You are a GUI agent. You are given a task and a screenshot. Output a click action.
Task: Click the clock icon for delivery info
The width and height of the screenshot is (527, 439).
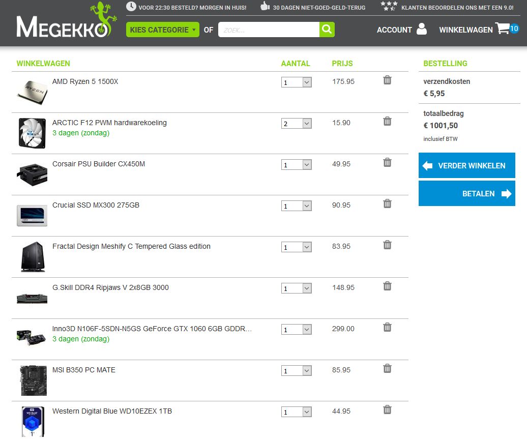pyautogui.click(x=131, y=7)
